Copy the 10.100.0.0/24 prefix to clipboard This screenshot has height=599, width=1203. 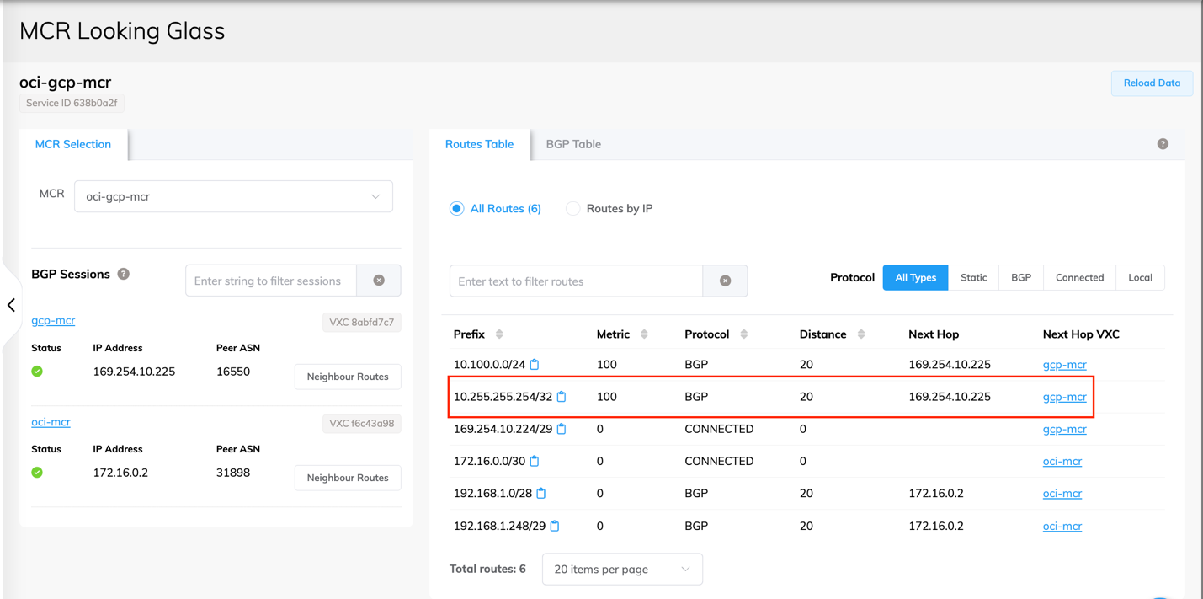click(x=535, y=365)
